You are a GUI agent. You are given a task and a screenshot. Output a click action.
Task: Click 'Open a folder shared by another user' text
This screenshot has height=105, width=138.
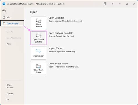(63, 67)
